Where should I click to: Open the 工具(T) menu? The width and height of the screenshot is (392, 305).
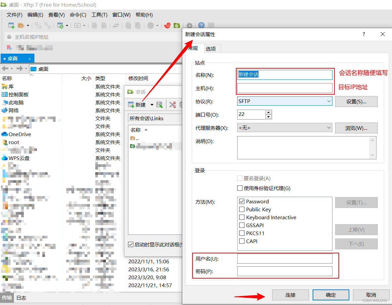point(99,15)
